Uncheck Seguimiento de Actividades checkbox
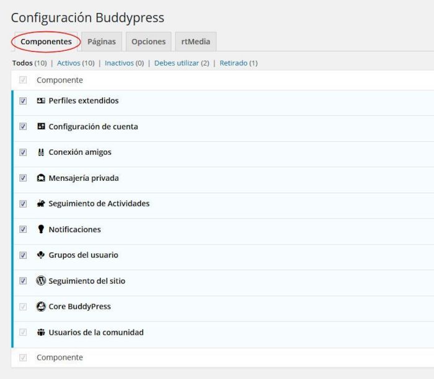Screen dimensions: 434x379 (x=23, y=204)
